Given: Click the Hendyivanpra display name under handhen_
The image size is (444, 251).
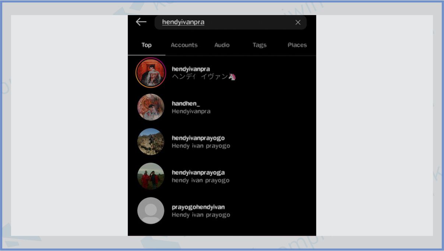Looking at the screenshot, I should click(x=191, y=111).
